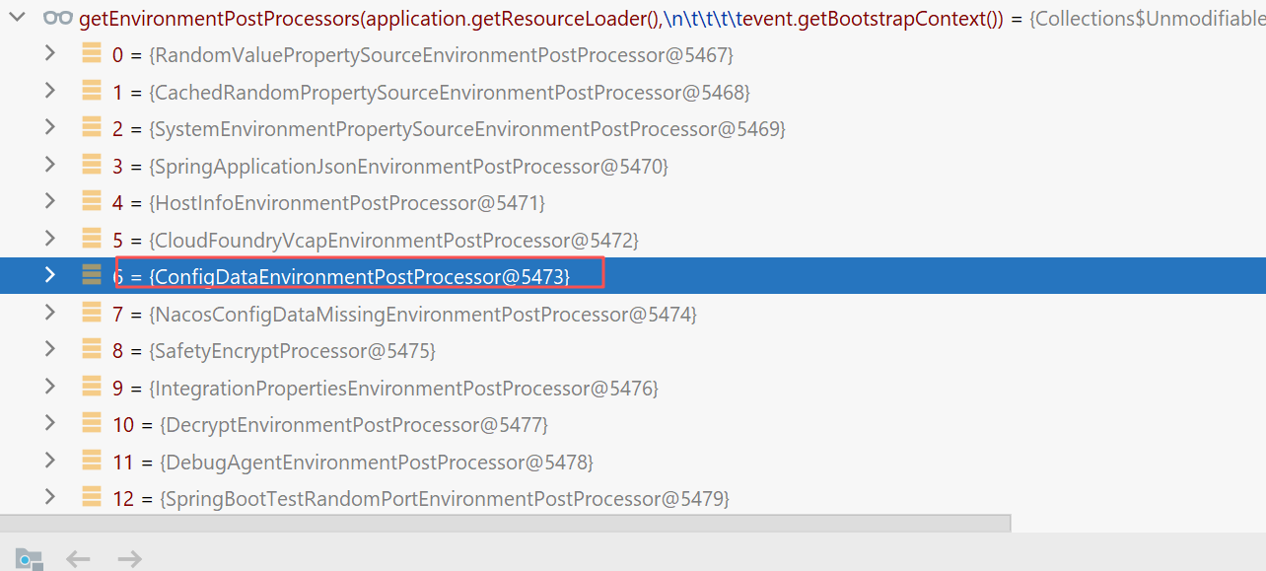The width and height of the screenshot is (1266, 571).
Task: Expand the NacosConfigDataMissingEnvironmentPostProcessor entry
Action: tap(50, 314)
